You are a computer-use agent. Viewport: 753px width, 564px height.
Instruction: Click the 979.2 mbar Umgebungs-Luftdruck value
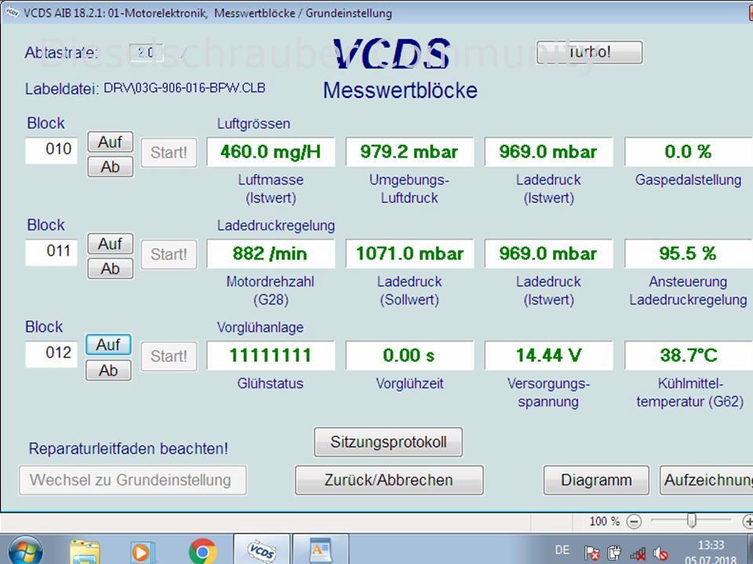pyautogui.click(x=409, y=152)
